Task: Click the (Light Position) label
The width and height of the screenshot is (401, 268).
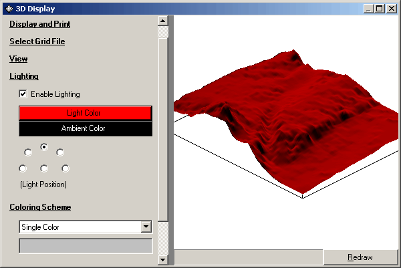Action: [x=43, y=184]
